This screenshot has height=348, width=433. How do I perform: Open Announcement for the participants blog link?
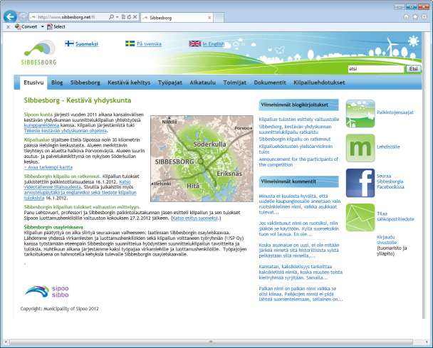[x=298, y=162]
